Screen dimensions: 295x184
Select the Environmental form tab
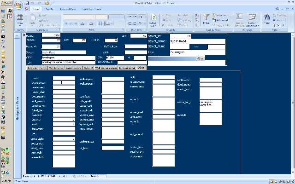[x=127, y=68]
